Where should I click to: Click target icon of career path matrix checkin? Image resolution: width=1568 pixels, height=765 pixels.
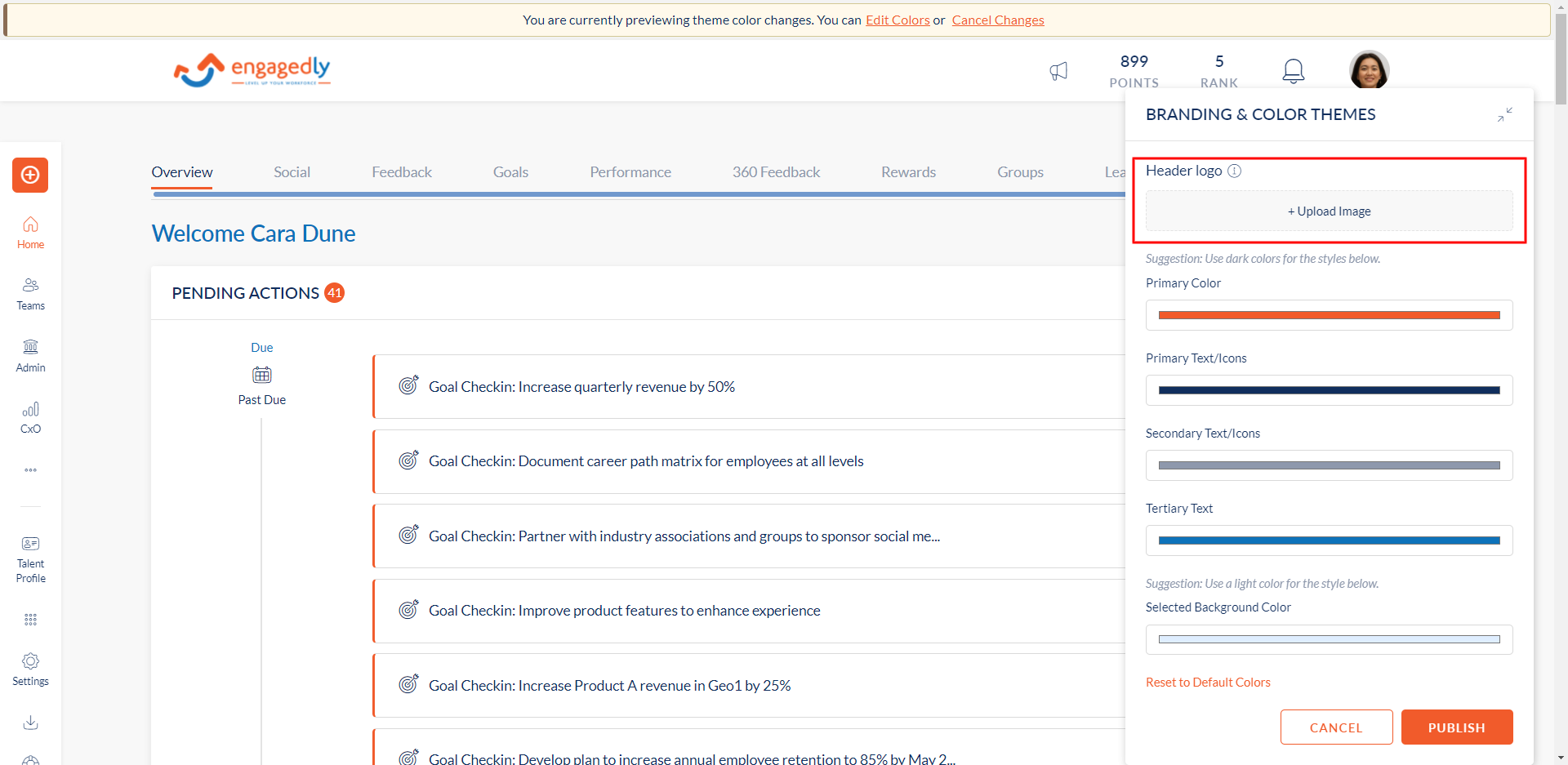[x=408, y=460]
